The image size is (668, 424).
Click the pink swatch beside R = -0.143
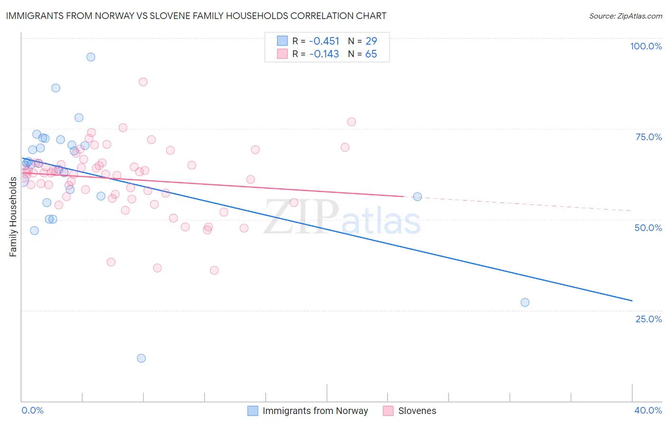tap(282, 54)
